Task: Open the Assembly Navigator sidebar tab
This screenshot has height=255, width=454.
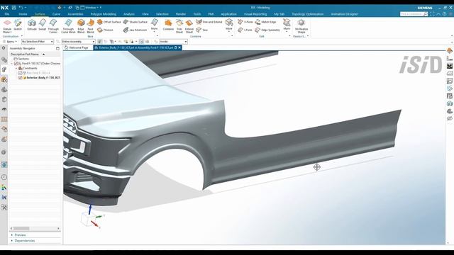Action: click(4, 69)
